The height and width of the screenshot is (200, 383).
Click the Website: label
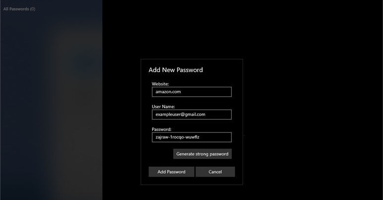pyautogui.click(x=160, y=84)
